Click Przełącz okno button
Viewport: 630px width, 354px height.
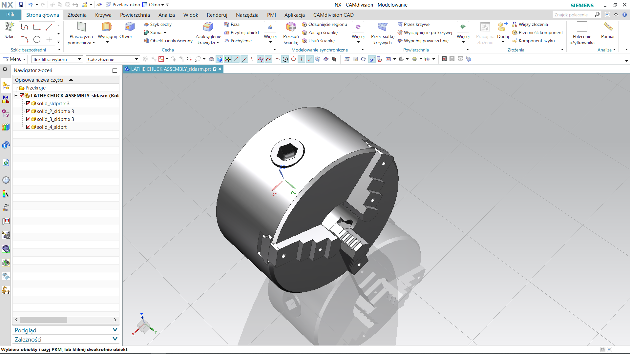coord(123,5)
